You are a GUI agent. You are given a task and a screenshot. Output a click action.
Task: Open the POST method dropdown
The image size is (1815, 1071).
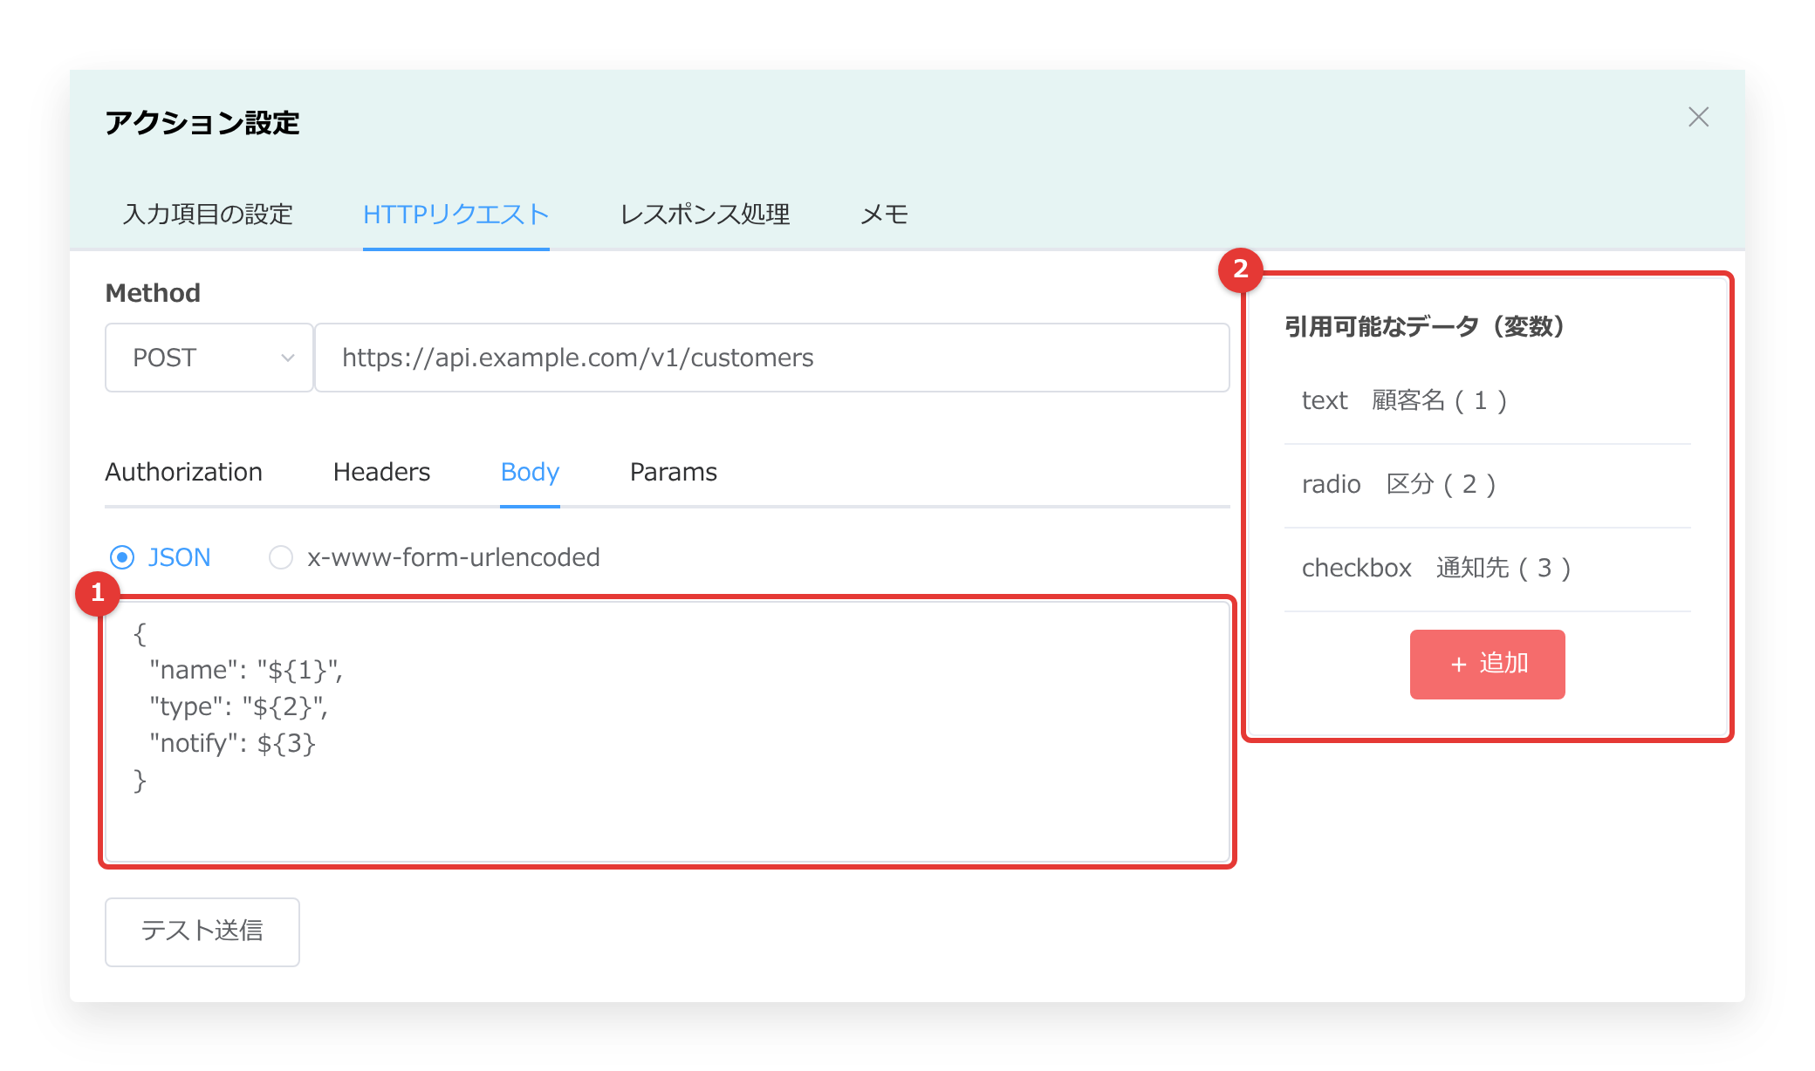click(209, 358)
